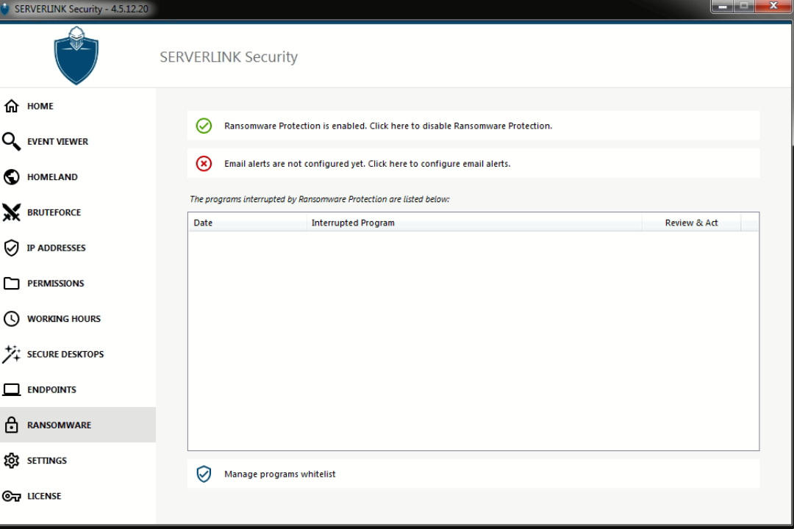This screenshot has width=794, height=529.
Task: Click the Home house icon in sidebar
Action: point(12,106)
